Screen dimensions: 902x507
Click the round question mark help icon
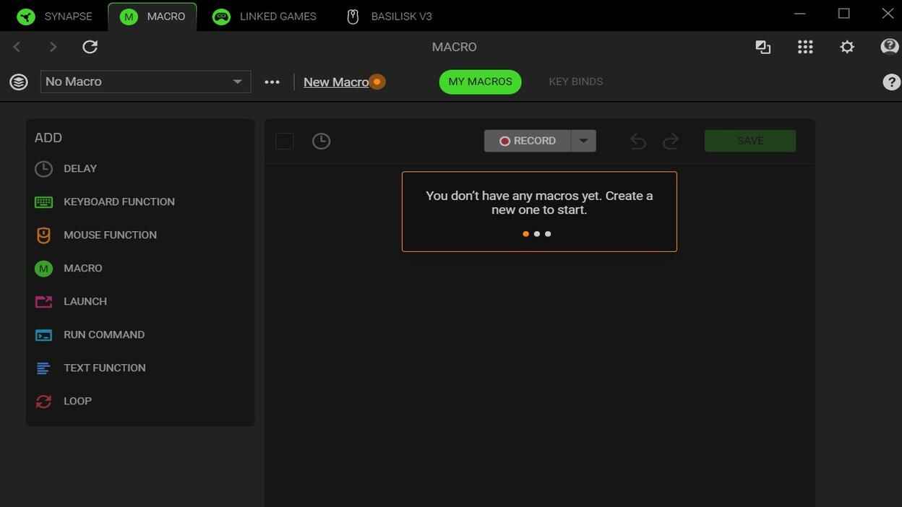[x=892, y=82]
